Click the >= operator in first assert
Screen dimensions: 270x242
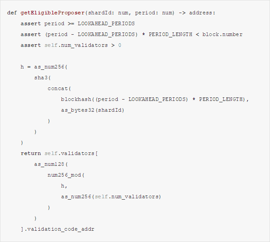pos(71,23)
